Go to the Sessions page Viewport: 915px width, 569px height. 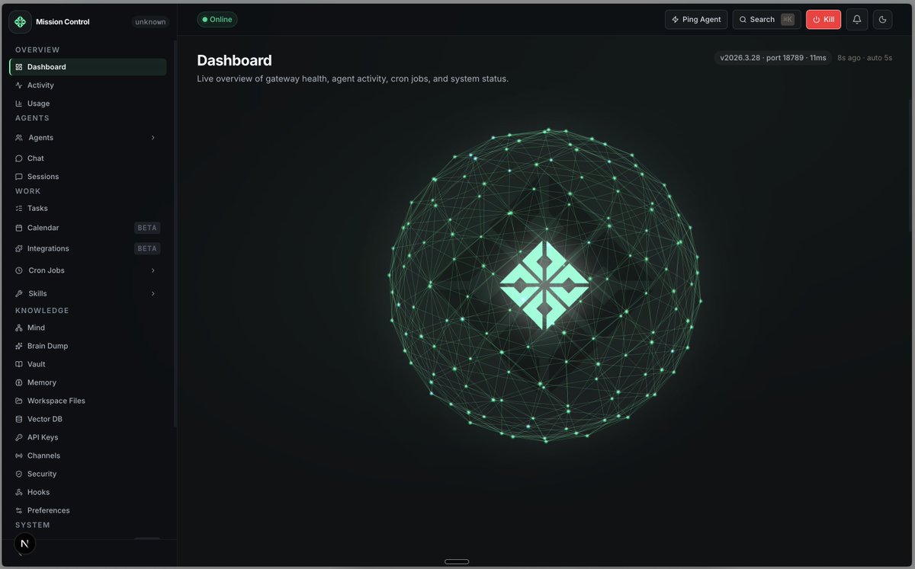point(88,177)
